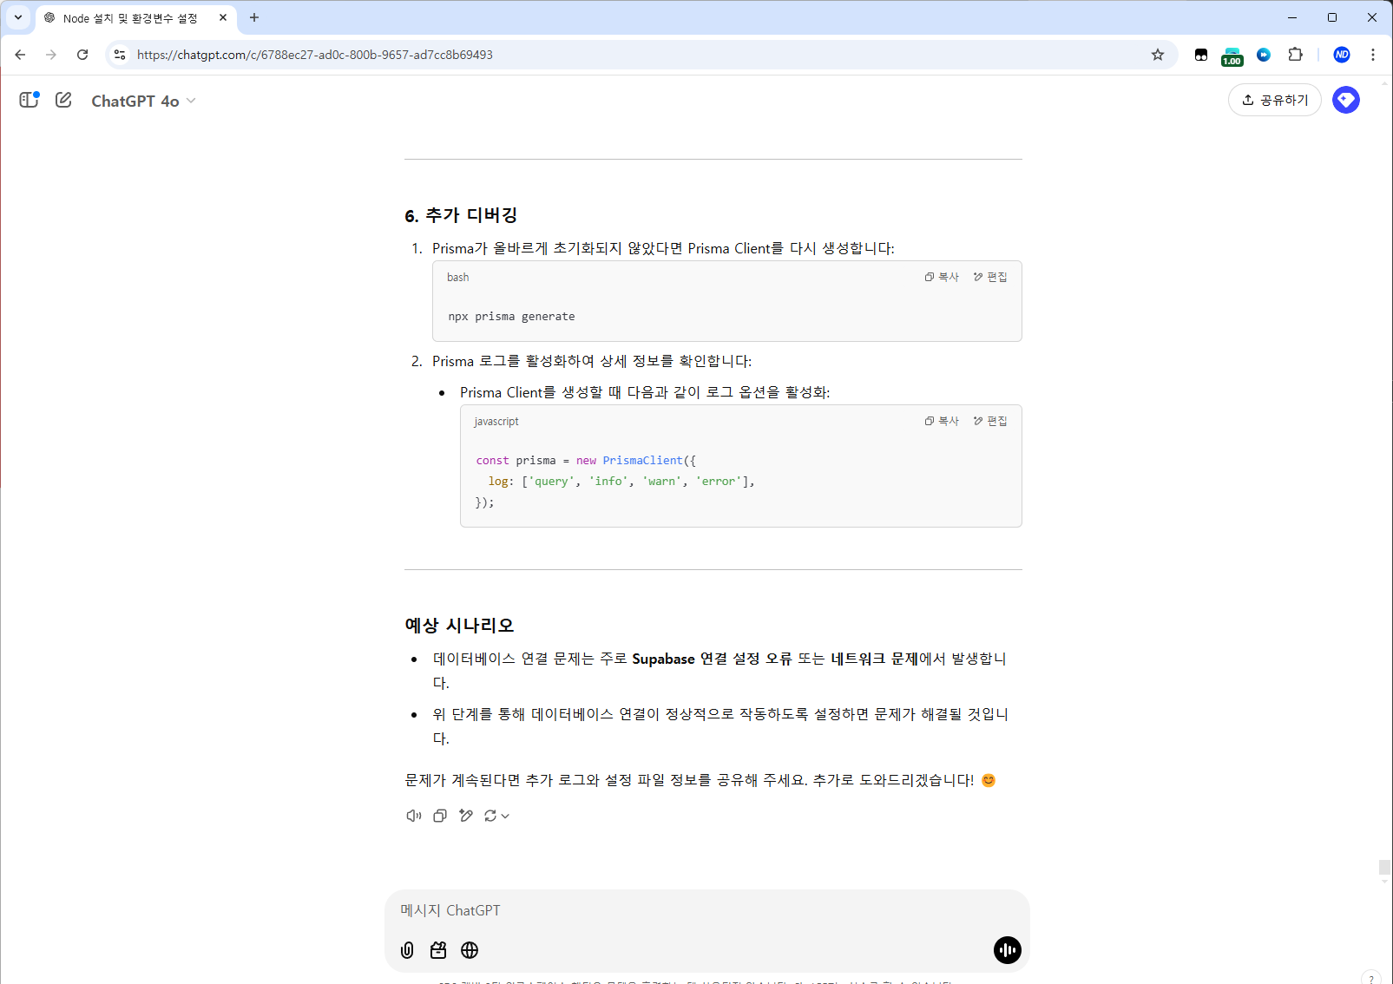
Task: Open the tools toolbox icon in composer
Action: click(x=438, y=950)
